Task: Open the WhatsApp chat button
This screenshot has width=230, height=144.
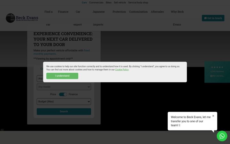Action: point(222,136)
